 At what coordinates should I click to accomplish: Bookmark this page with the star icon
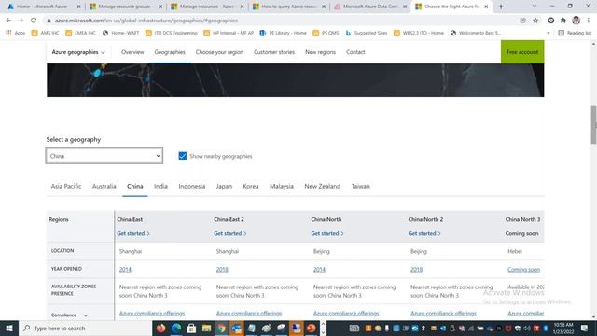click(535, 21)
